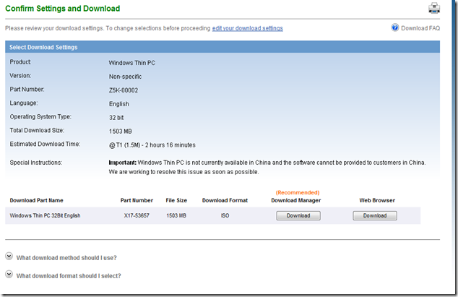
Task: Select the Windows Thin PC product value
Action: coord(132,63)
